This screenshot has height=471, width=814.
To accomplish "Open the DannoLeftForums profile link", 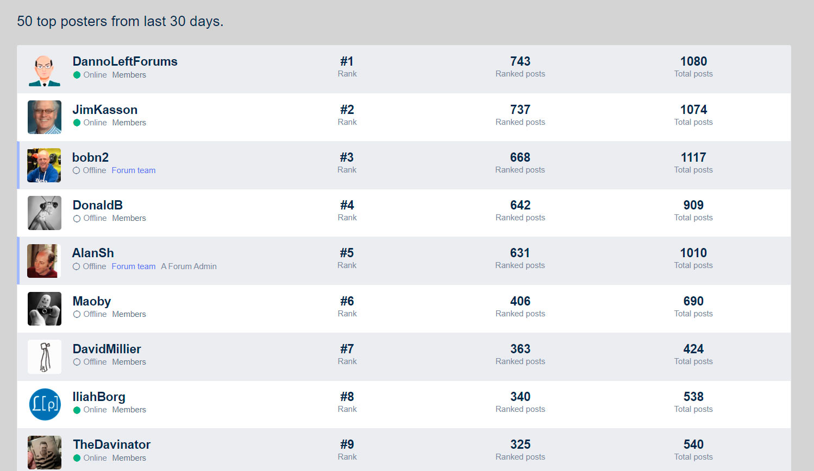I will (x=125, y=61).
